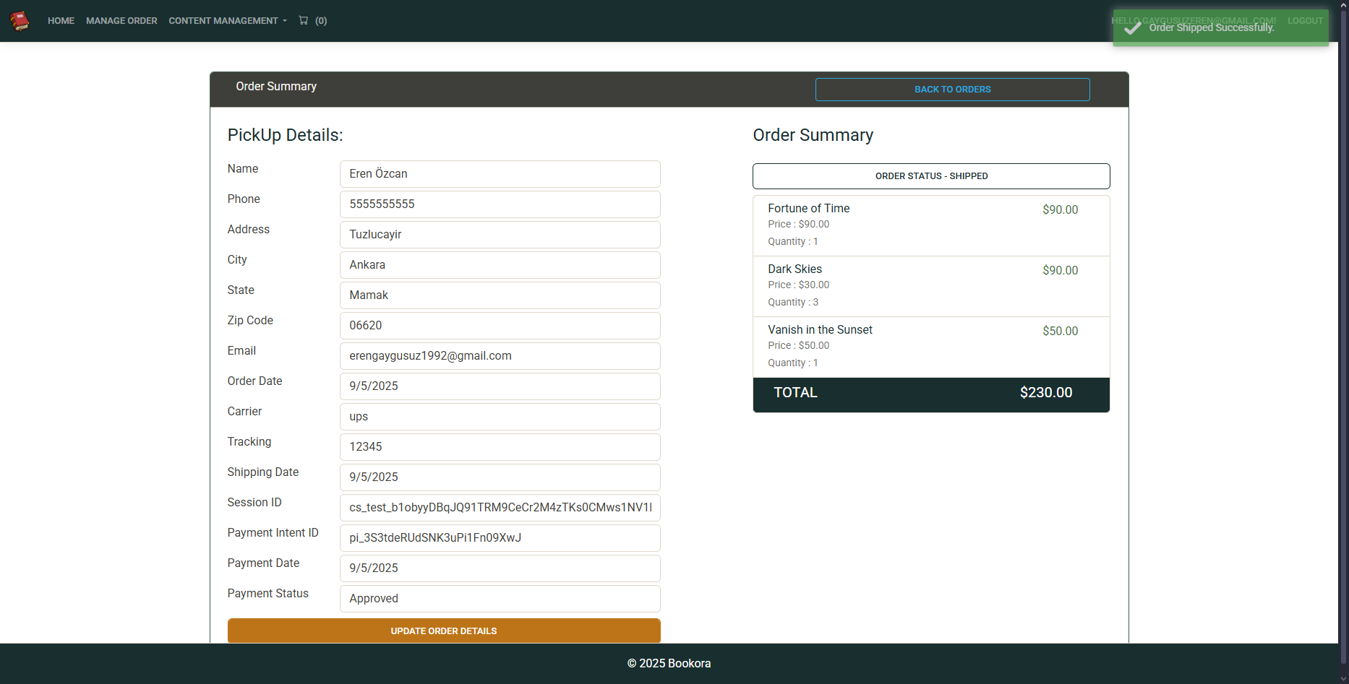Screen dimensions: 1349x684
Task: Click the 2025 Bookora footer text
Action: click(x=669, y=664)
